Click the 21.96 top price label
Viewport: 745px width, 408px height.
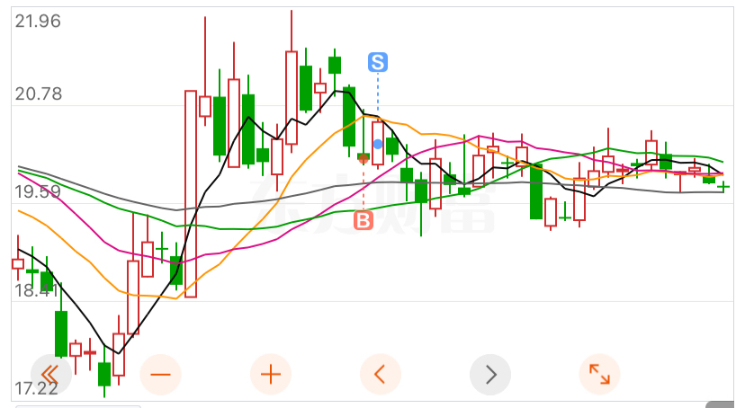click(x=38, y=22)
